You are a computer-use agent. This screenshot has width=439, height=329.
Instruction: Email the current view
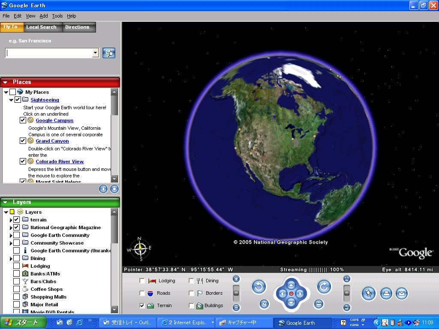402,293
